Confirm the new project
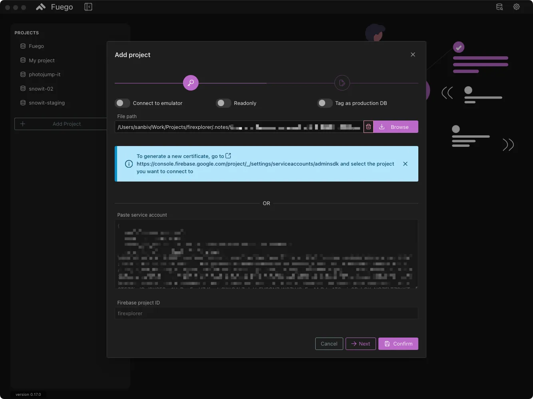The height and width of the screenshot is (399, 533). click(398, 344)
